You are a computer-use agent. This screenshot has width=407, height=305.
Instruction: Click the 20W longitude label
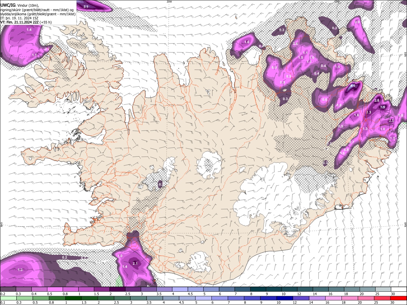coord(169,2)
